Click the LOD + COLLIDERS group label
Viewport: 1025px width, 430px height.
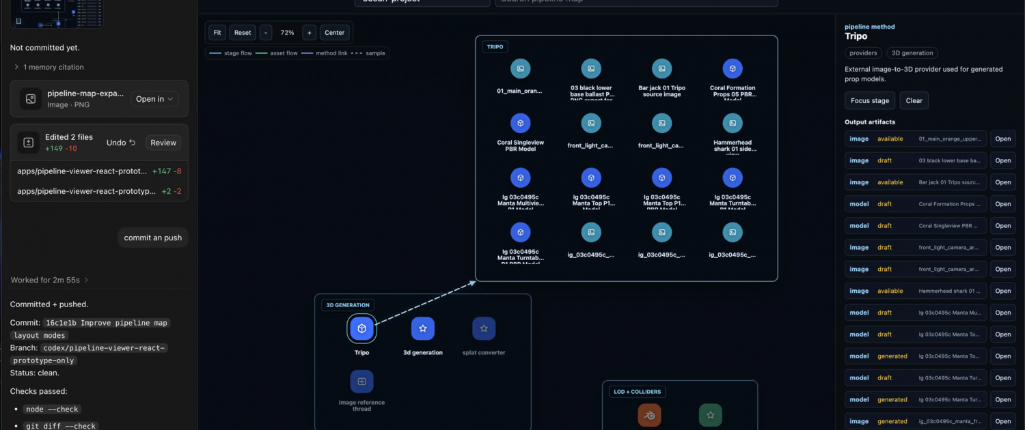click(637, 392)
